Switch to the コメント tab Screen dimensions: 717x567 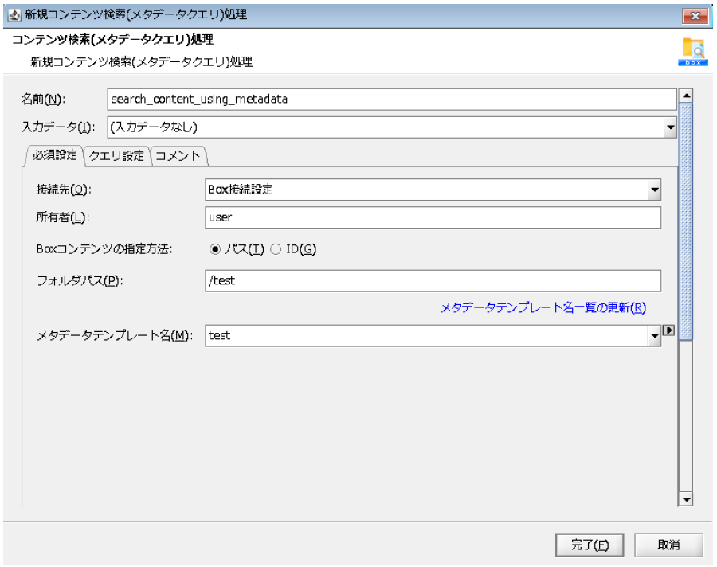pyautogui.click(x=177, y=156)
